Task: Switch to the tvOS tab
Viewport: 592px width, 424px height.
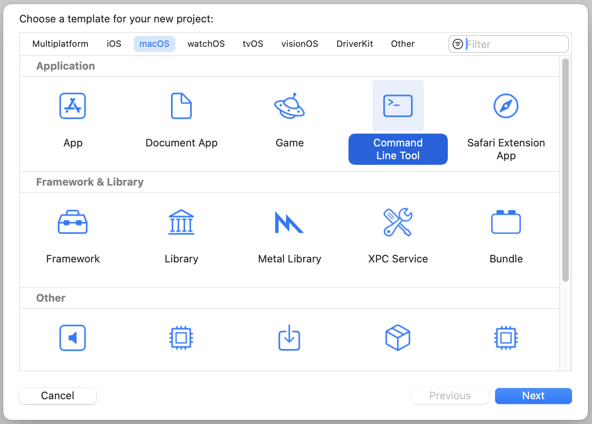Action: coord(253,44)
